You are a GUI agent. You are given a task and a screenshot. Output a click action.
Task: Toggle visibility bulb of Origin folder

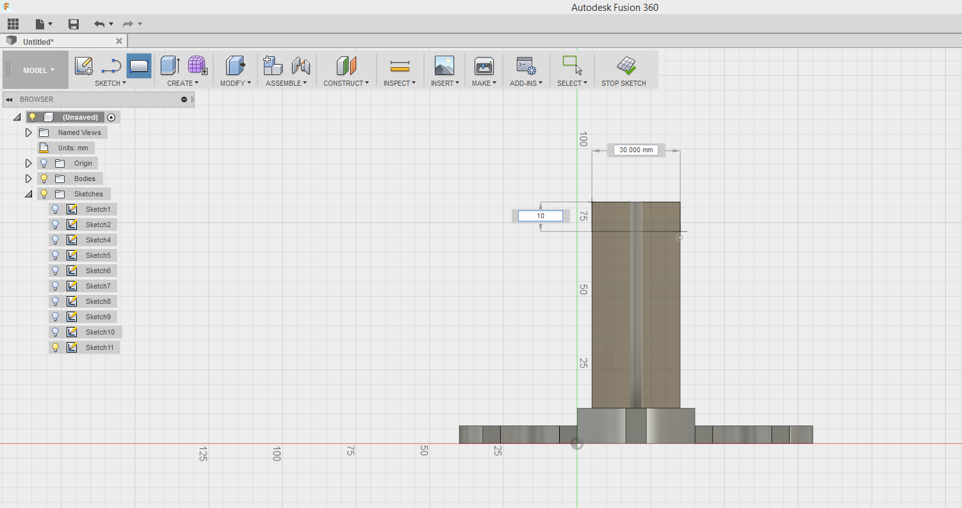(44, 163)
